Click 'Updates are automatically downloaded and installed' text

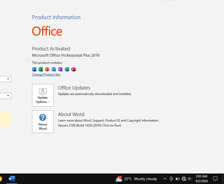tap(95, 94)
